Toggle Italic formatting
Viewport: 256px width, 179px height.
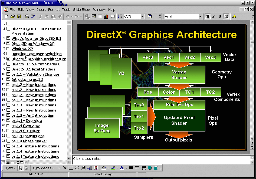click(214, 16)
